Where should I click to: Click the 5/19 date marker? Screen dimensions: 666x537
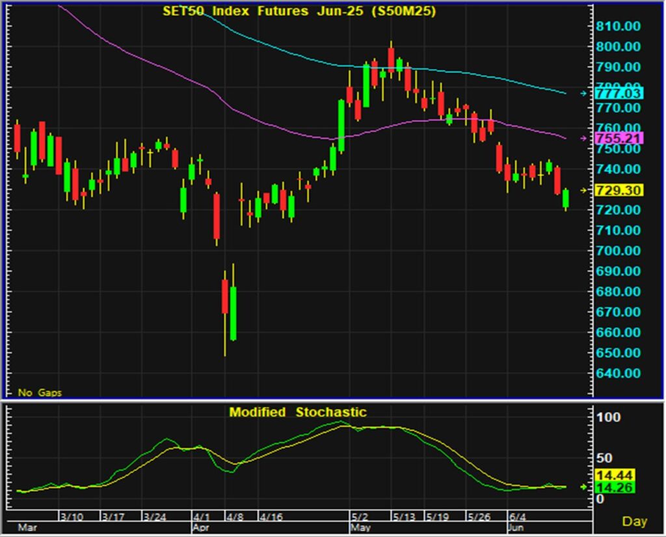[x=438, y=517]
